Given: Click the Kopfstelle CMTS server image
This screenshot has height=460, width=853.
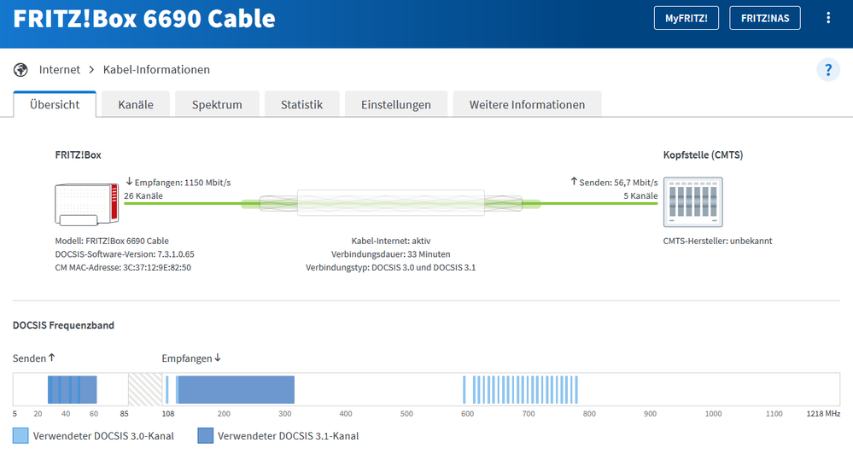Looking at the screenshot, I should [692, 201].
